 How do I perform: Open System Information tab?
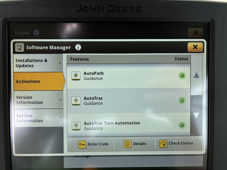39,118
